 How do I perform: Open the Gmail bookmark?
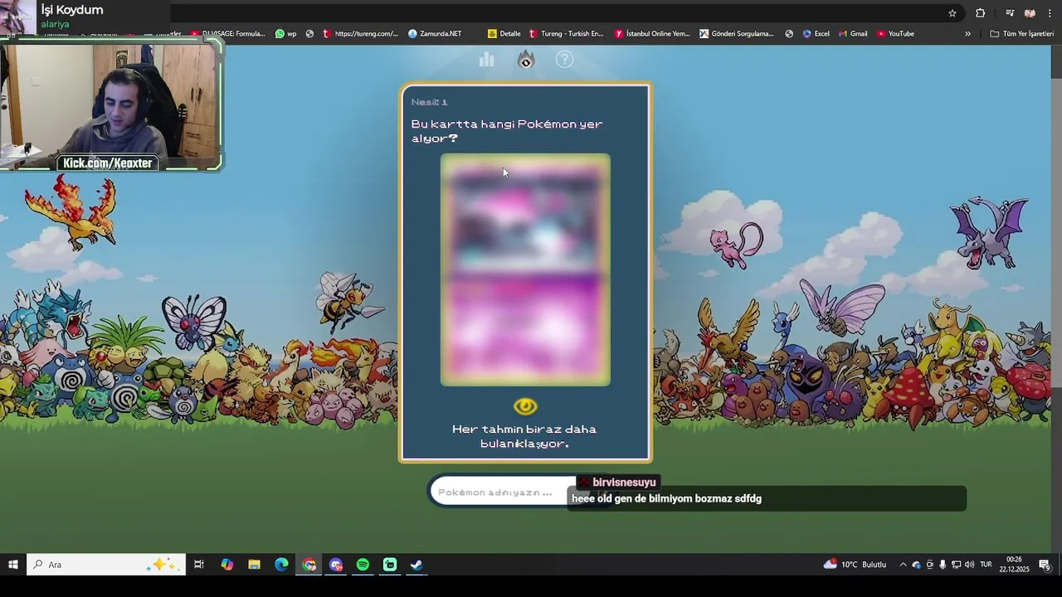pyautogui.click(x=853, y=34)
